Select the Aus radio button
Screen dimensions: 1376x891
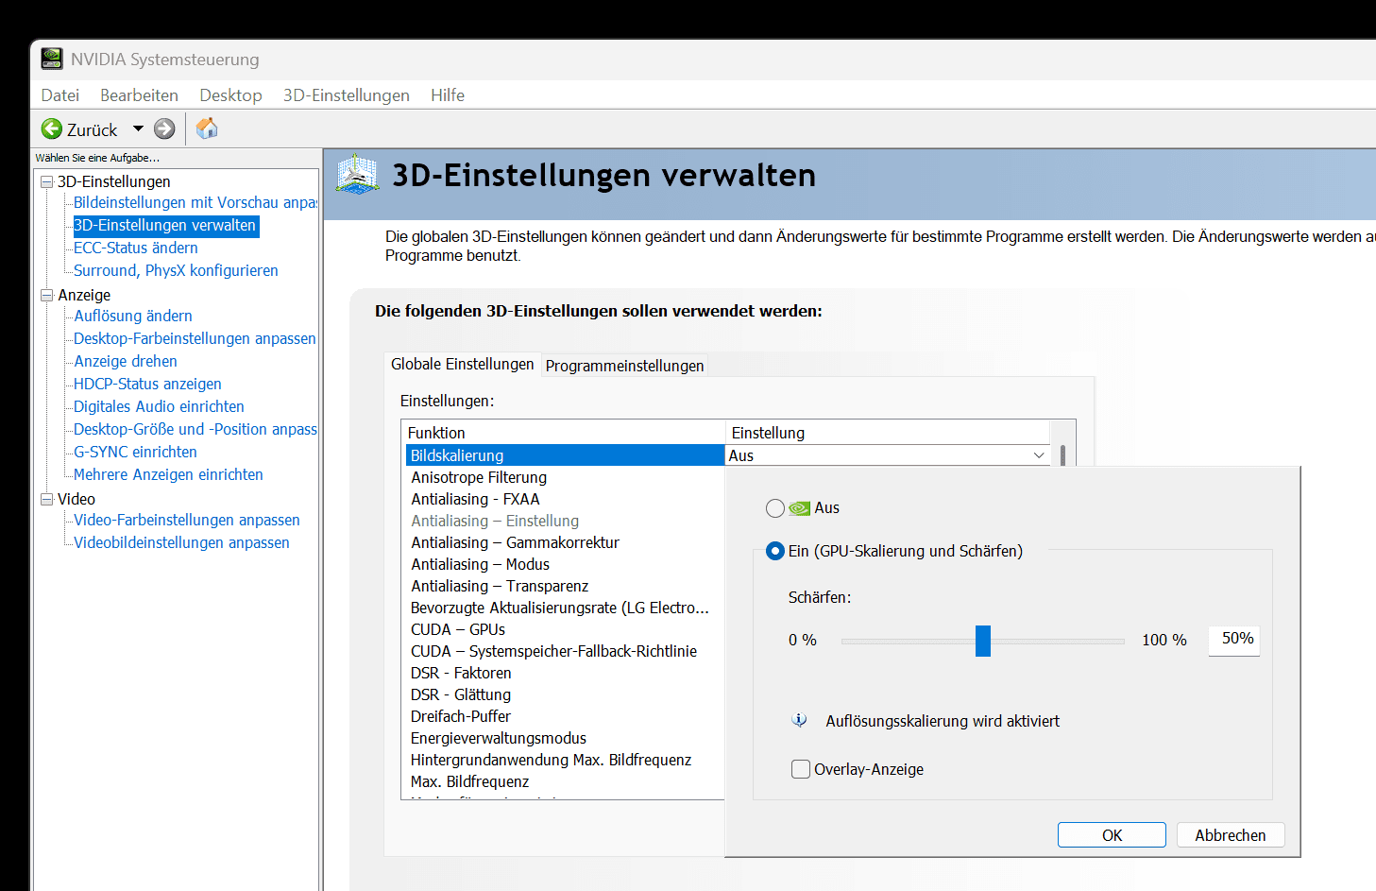click(x=775, y=508)
